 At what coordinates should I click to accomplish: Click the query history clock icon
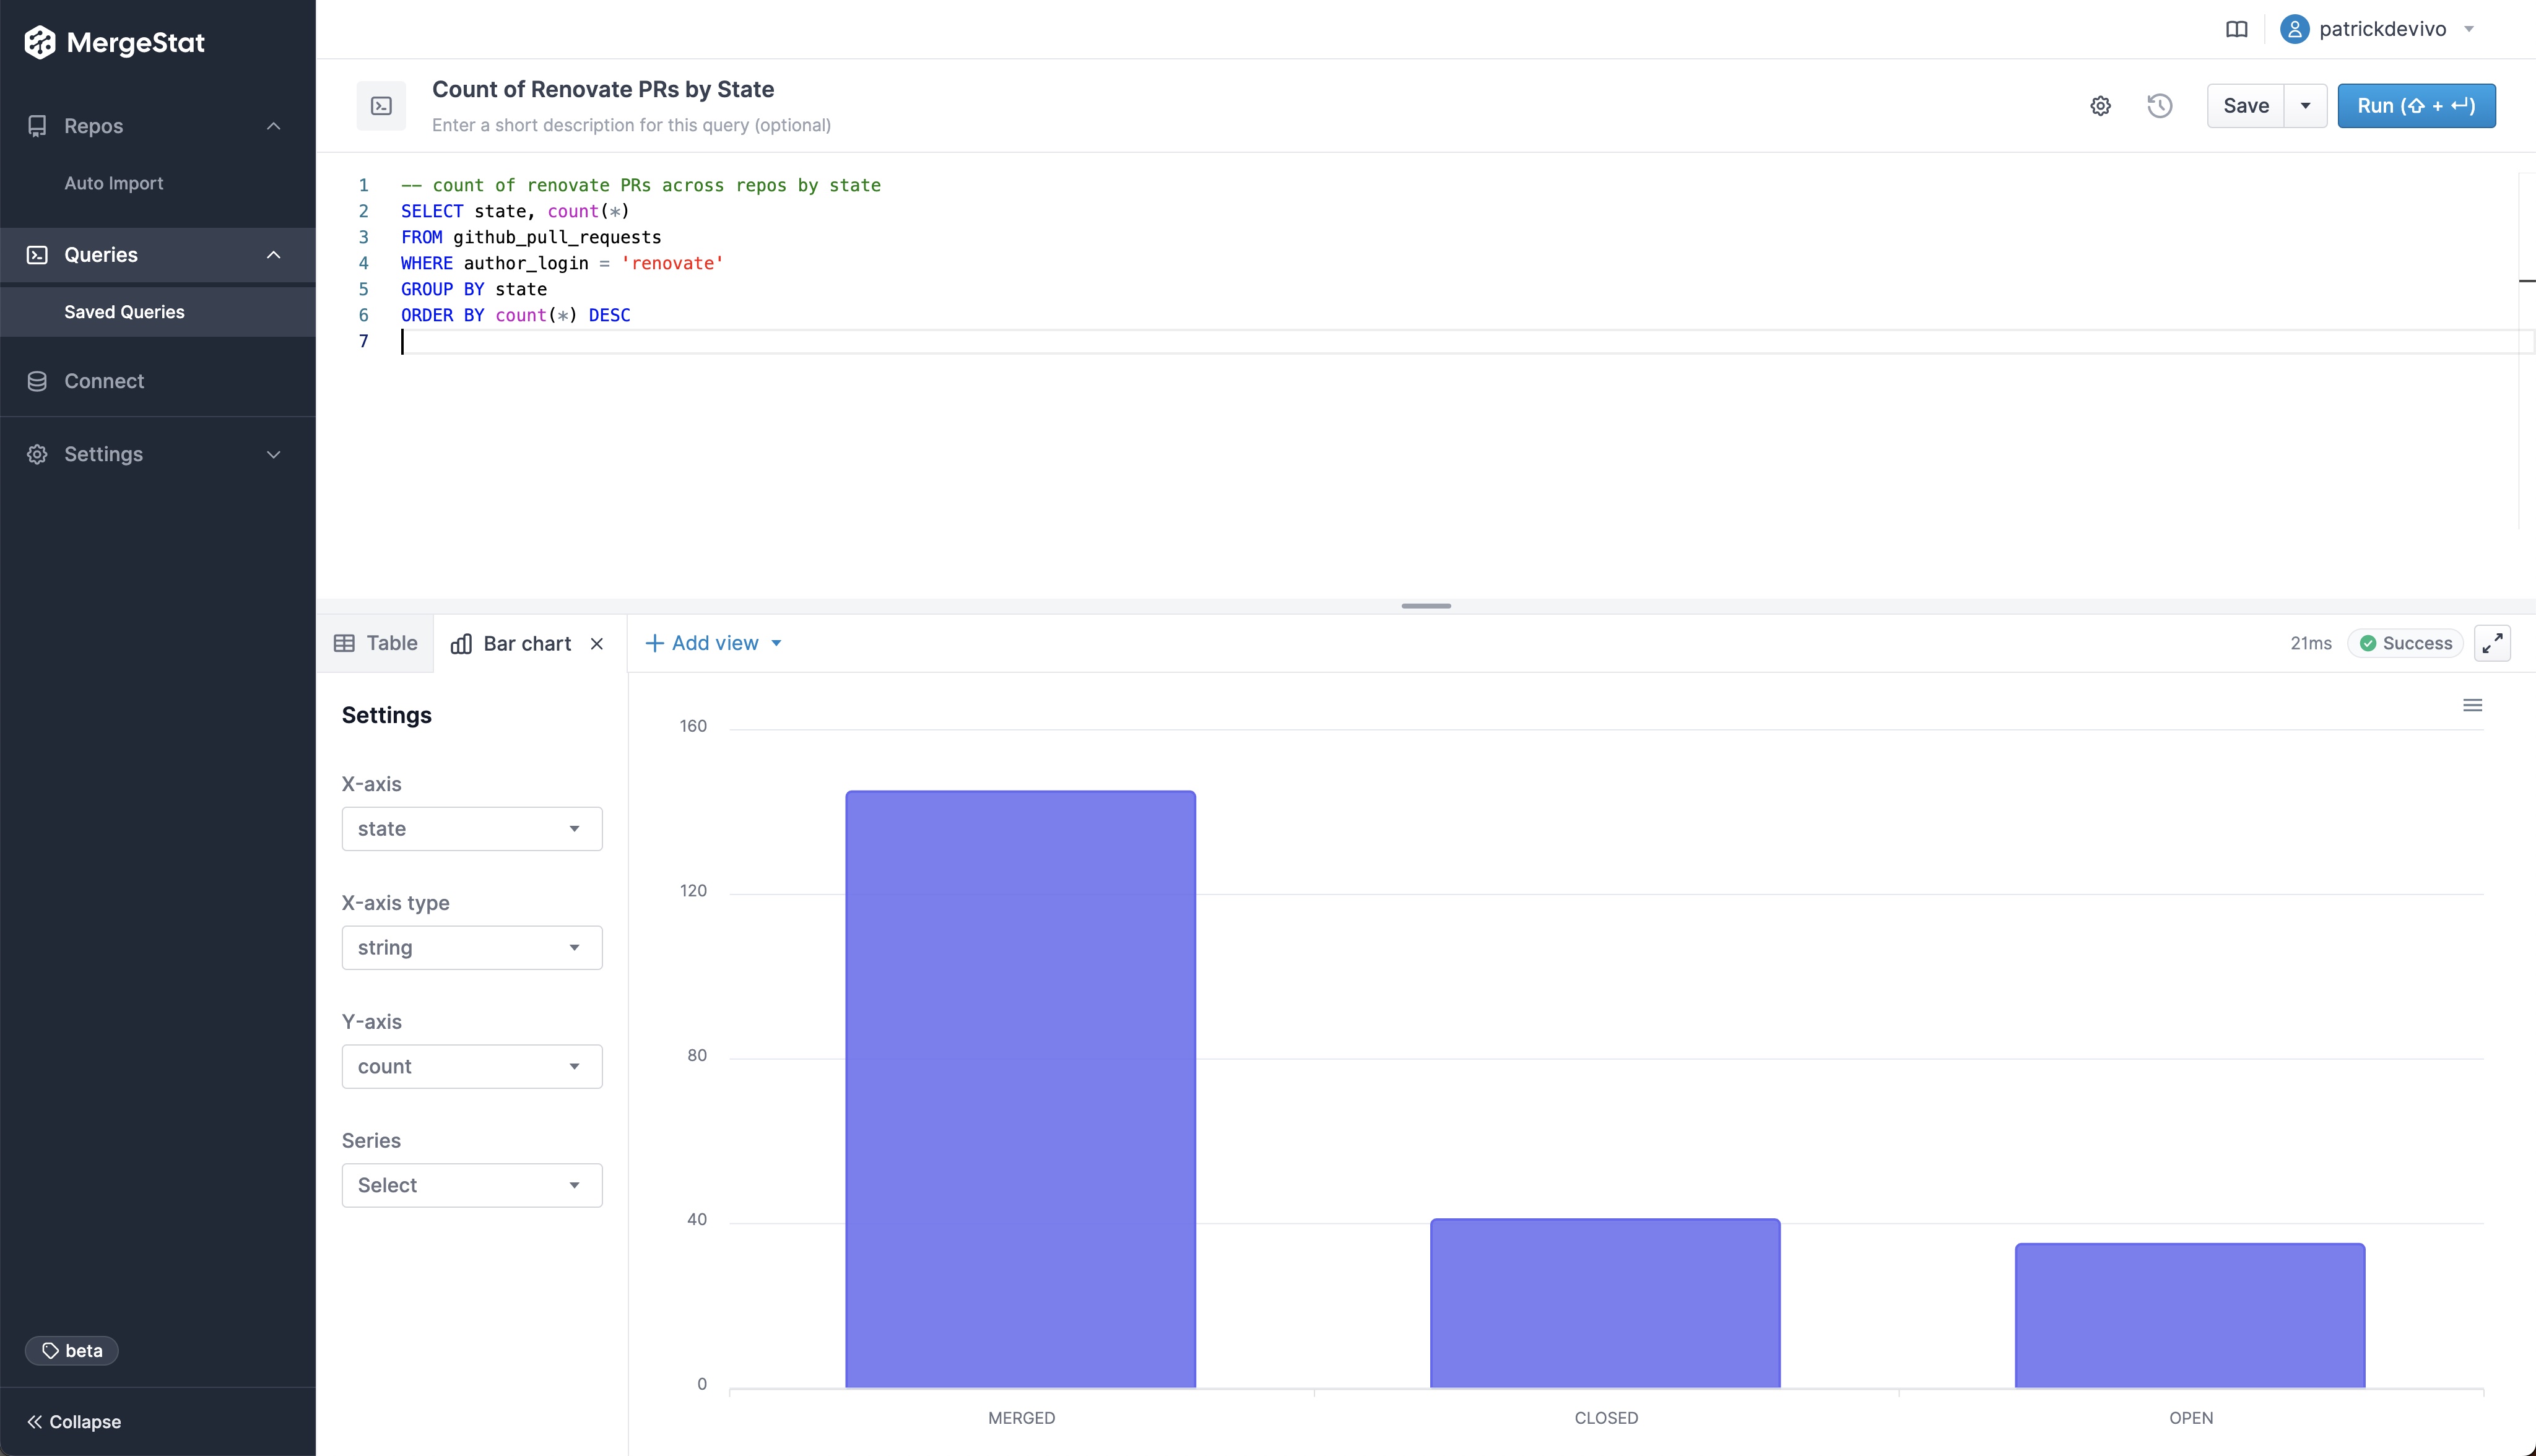[x=2161, y=106]
